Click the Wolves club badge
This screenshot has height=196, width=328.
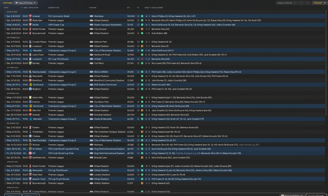click(30, 145)
